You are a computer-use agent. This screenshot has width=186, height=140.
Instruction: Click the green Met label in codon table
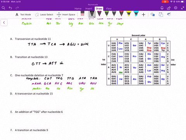point(121,72)
